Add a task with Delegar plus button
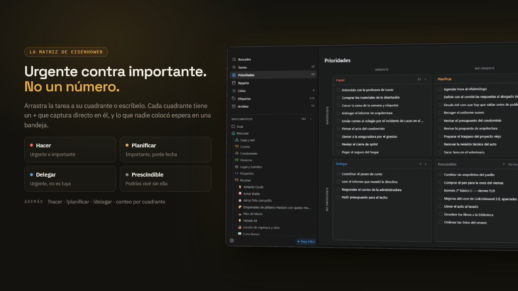The image size is (518, 291). click(x=425, y=164)
